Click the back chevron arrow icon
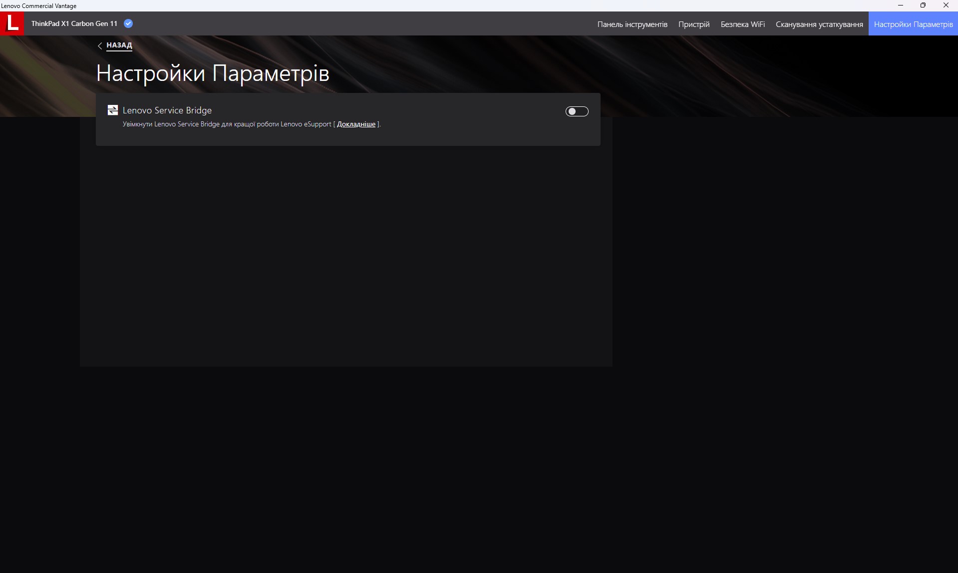This screenshot has height=573, width=958. click(100, 45)
